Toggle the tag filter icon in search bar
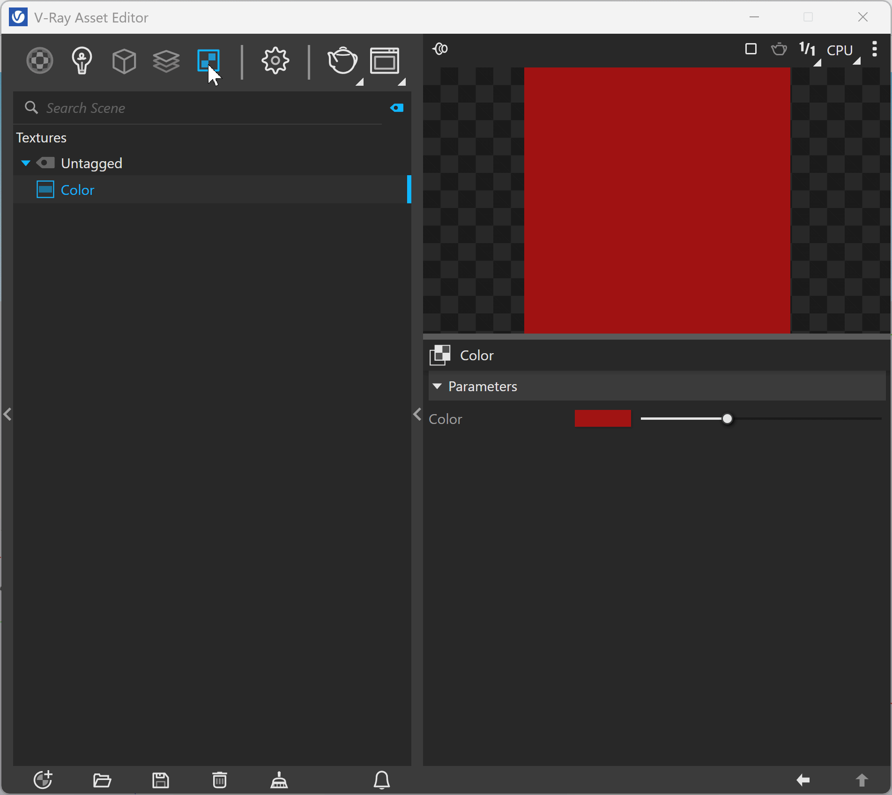 pos(397,108)
